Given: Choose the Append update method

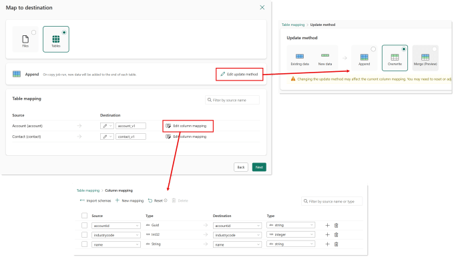Looking at the screenshot, I should tap(365, 58).
